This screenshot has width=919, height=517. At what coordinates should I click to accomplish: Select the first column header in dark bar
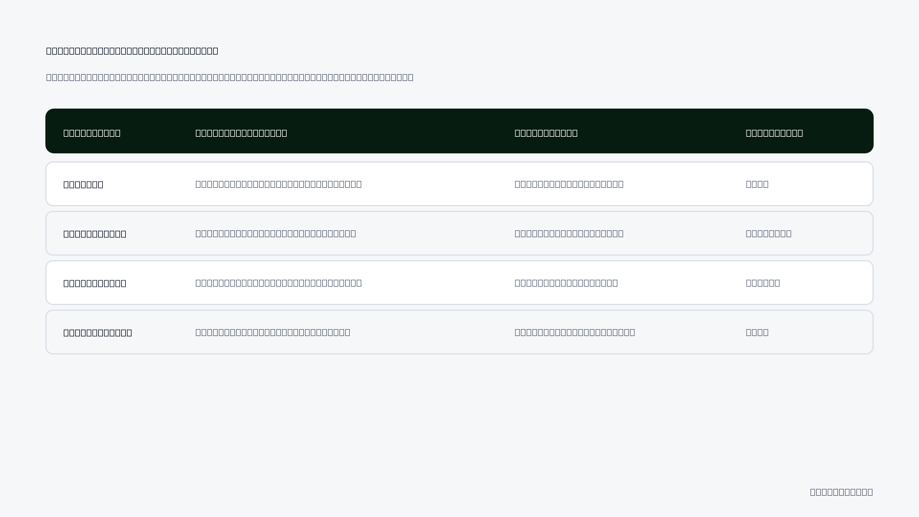(92, 133)
